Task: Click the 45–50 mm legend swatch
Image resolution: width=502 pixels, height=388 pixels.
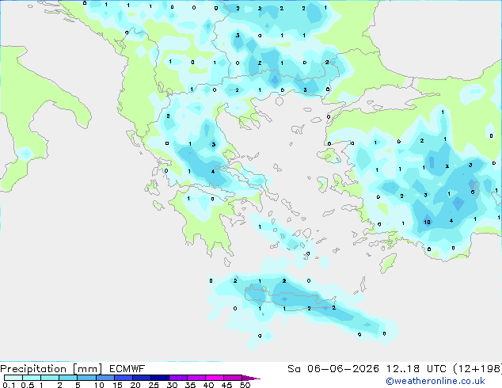Action: pyautogui.click(x=233, y=378)
